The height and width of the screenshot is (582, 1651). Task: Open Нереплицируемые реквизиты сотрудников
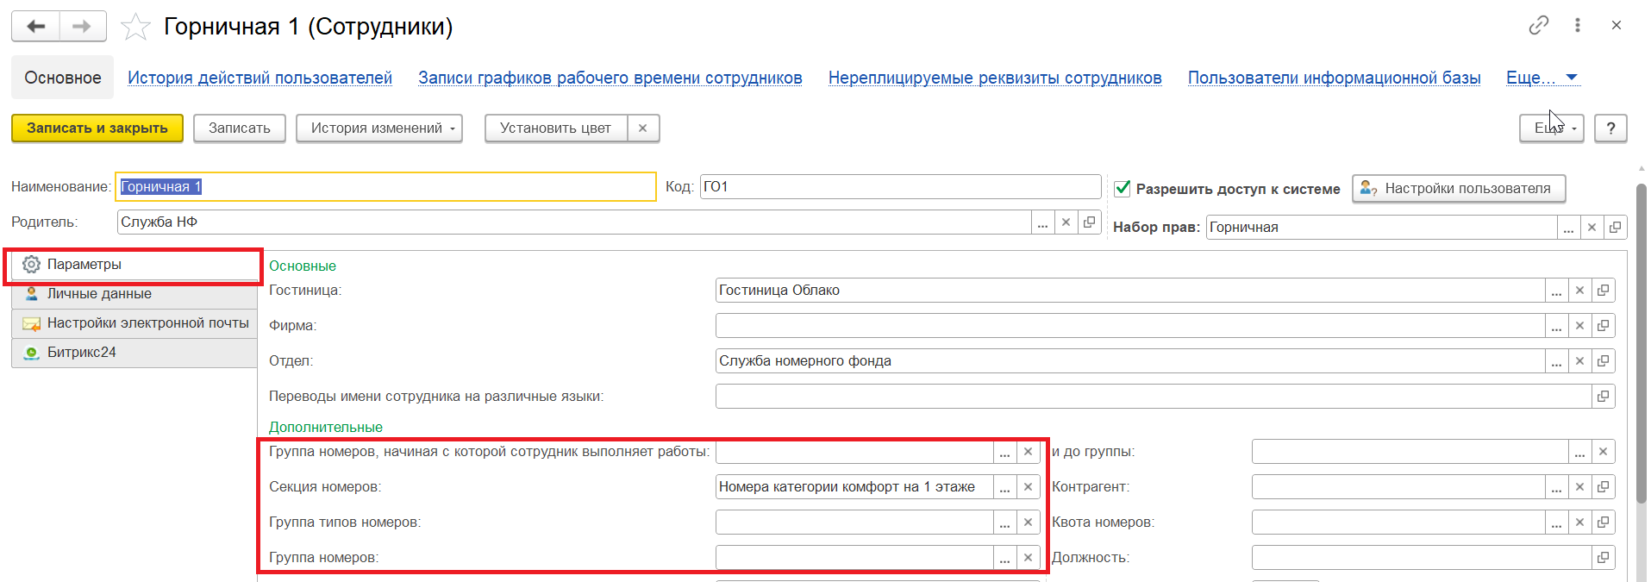pos(995,78)
